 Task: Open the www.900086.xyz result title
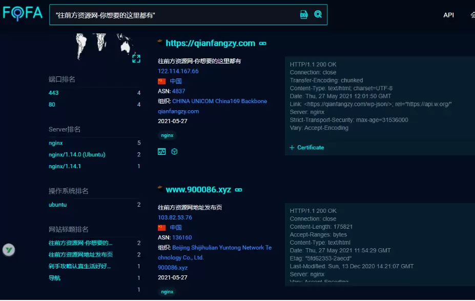point(198,190)
